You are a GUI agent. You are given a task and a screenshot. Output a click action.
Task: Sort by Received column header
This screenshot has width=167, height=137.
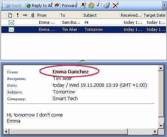[131, 15]
